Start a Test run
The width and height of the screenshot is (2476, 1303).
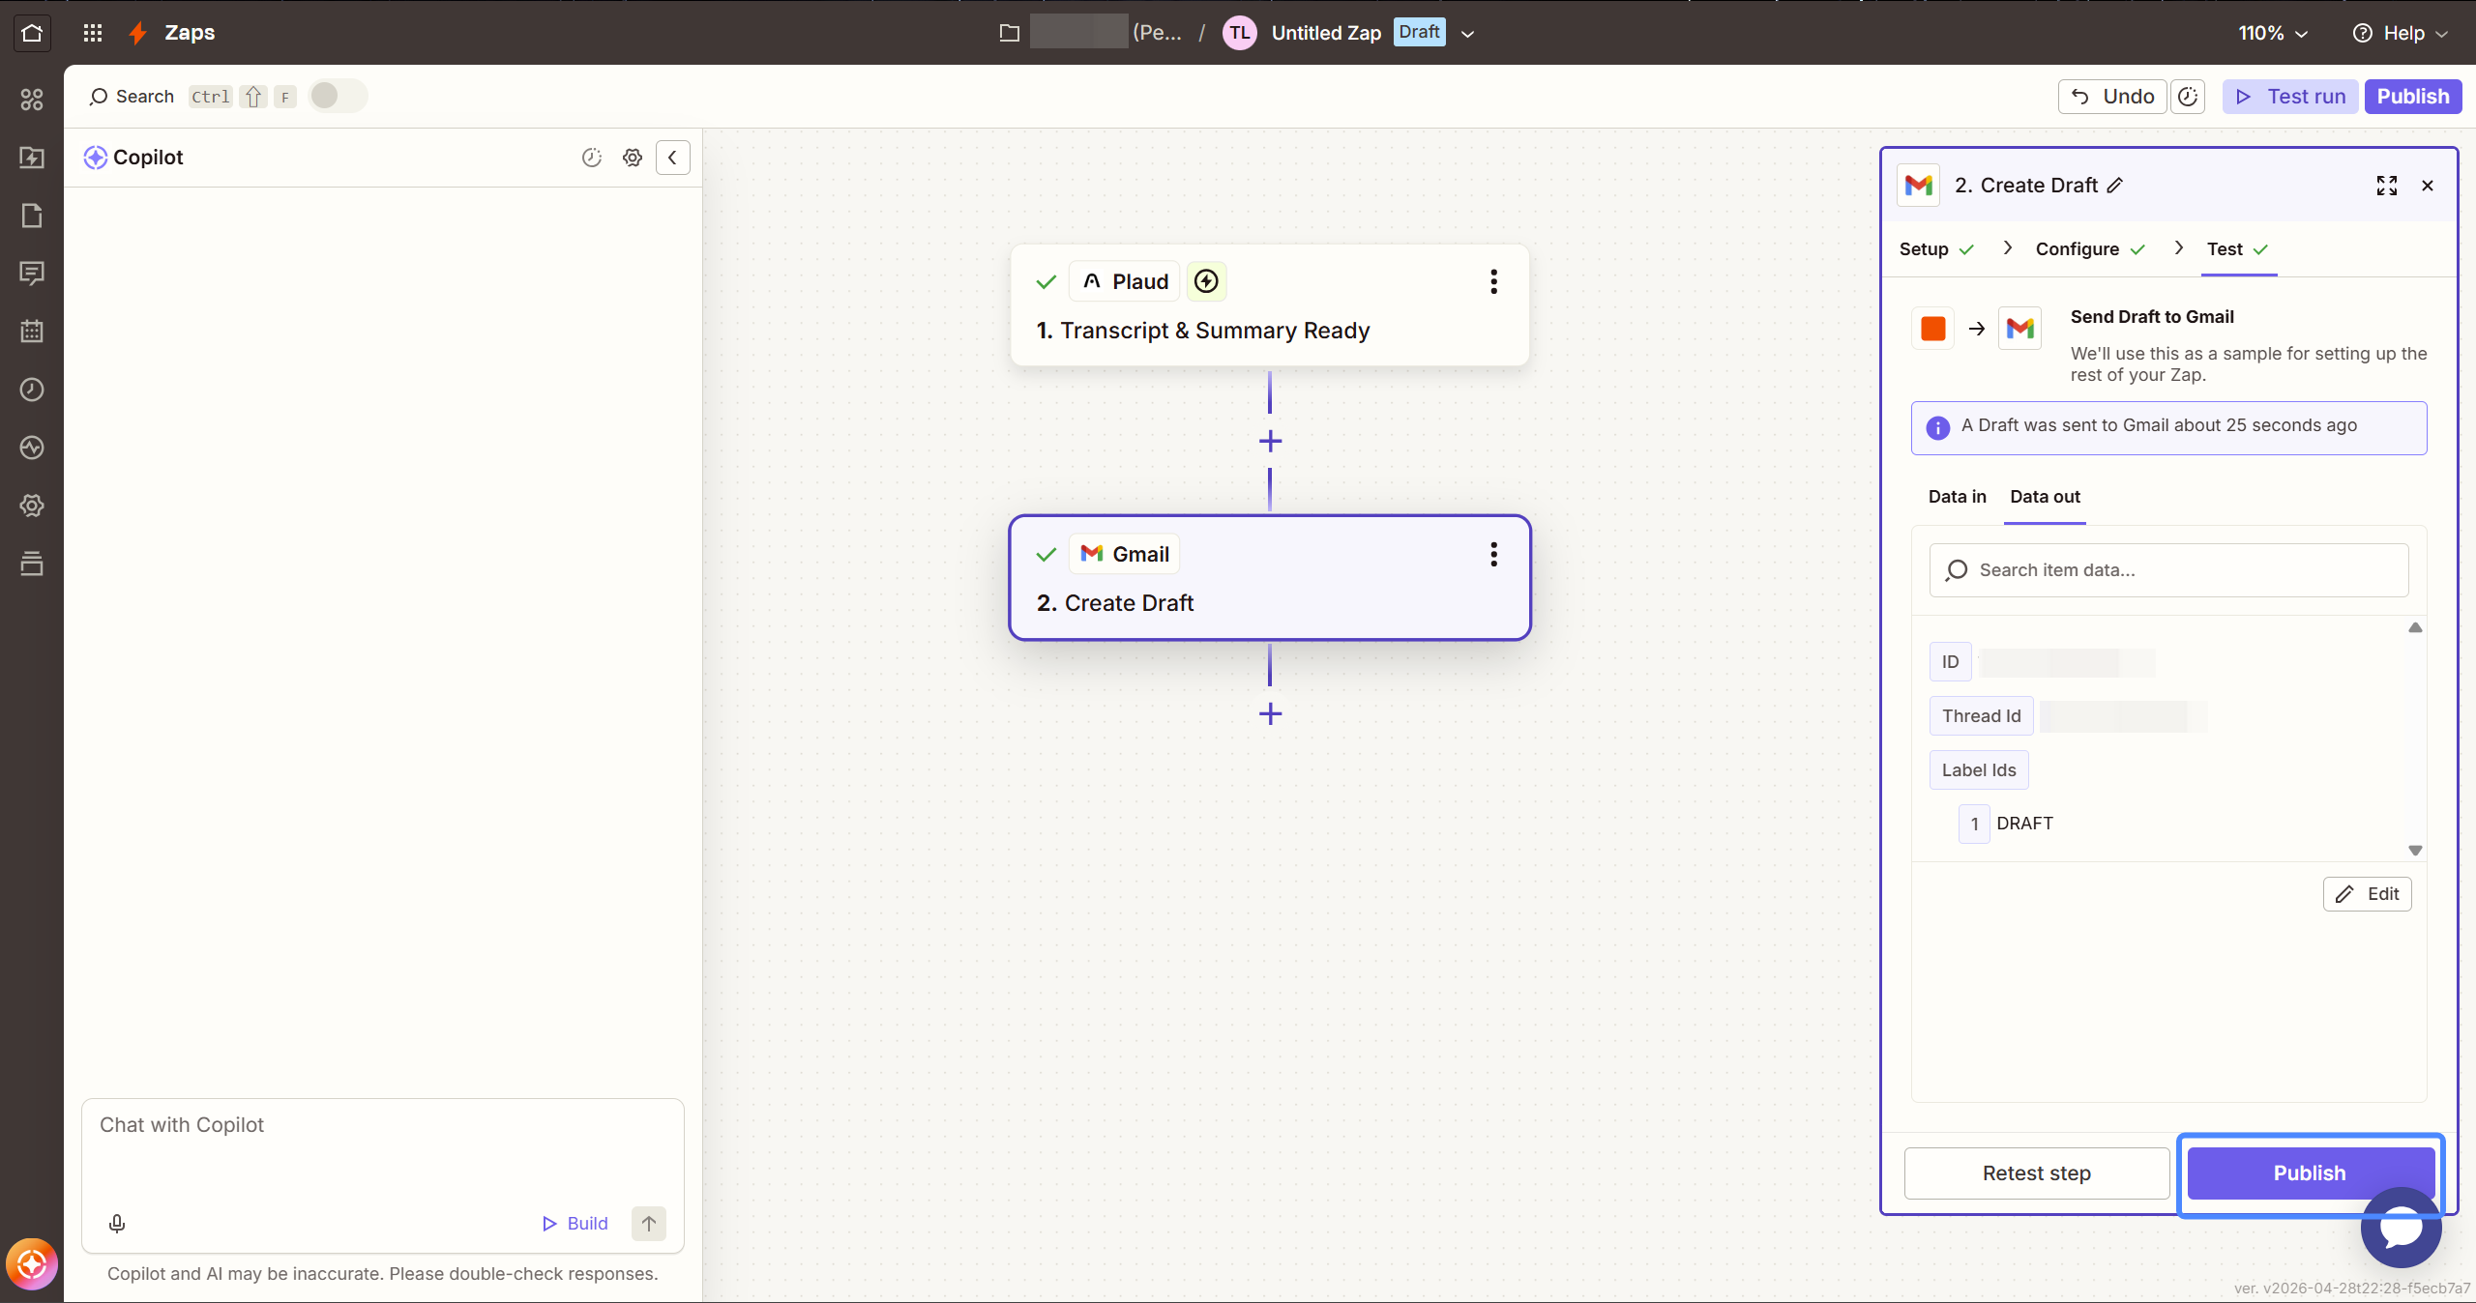pos(2290,97)
